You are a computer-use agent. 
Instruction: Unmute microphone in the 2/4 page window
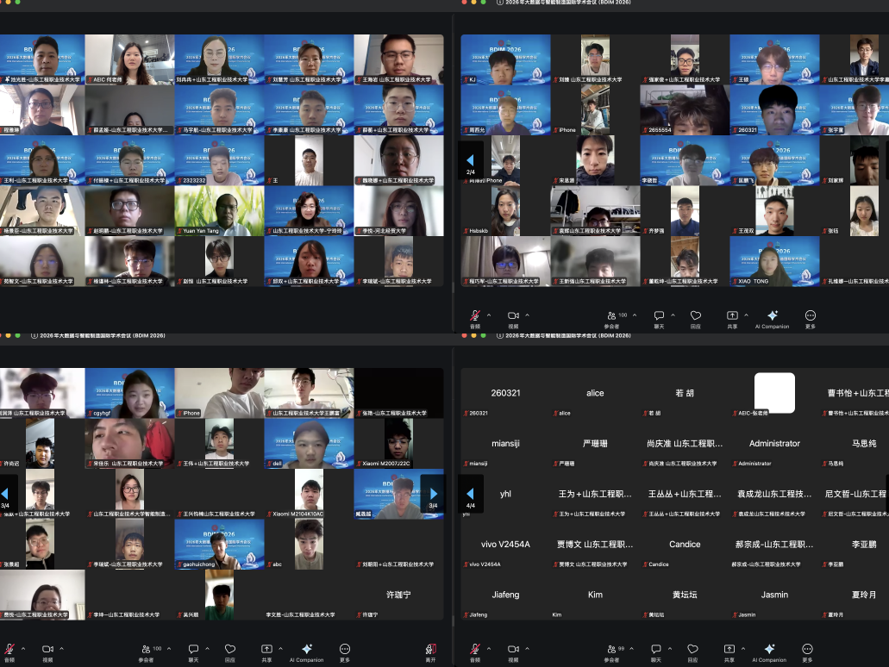[x=475, y=315]
